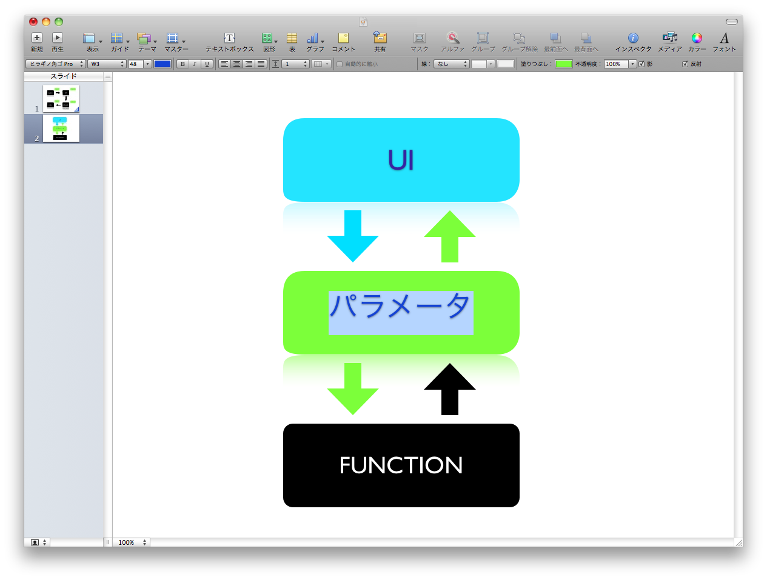Click the font size 48 field

coord(136,64)
